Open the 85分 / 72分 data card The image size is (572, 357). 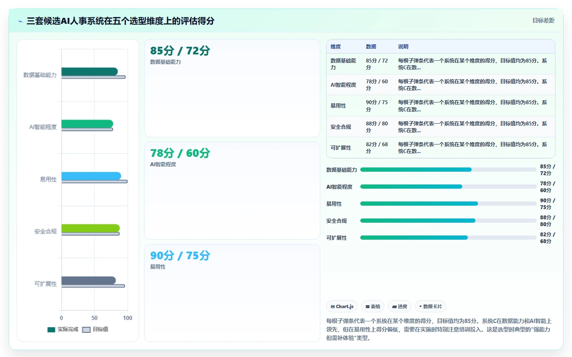click(232, 88)
